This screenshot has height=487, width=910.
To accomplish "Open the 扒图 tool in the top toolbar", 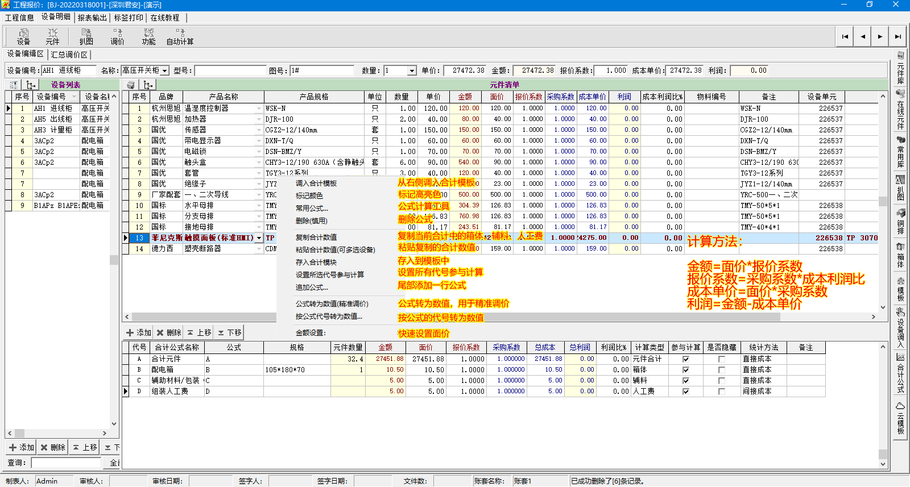I will (x=86, y=36).
